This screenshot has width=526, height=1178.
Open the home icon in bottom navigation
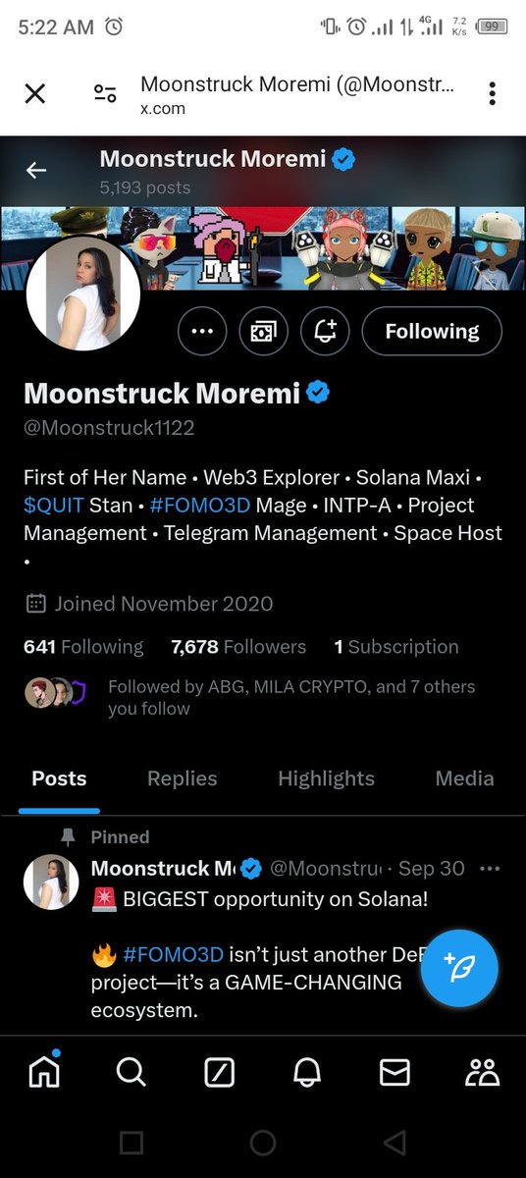[43, 1072]
